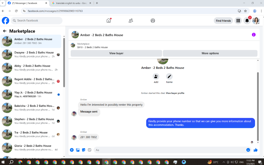Attach a photo with the image icon
This screenshot has height=165, width=264.
pos(78,150)
